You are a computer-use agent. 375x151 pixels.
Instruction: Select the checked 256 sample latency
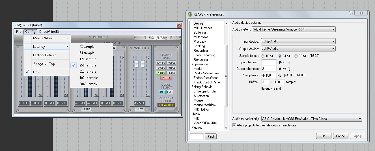tap(92, 65)
